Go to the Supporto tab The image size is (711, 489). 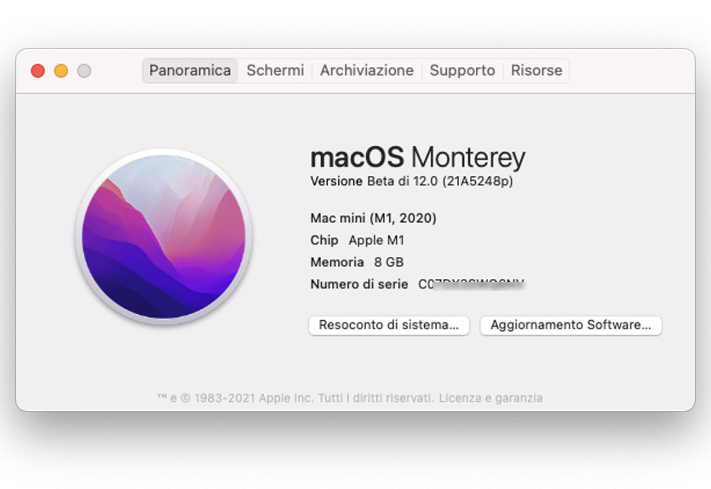click(462, 70)
